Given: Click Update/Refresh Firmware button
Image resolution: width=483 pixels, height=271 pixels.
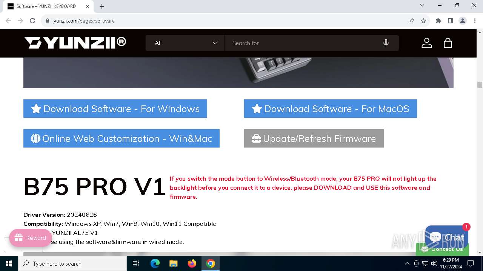Looking at the screenshot, I should 314,139.
